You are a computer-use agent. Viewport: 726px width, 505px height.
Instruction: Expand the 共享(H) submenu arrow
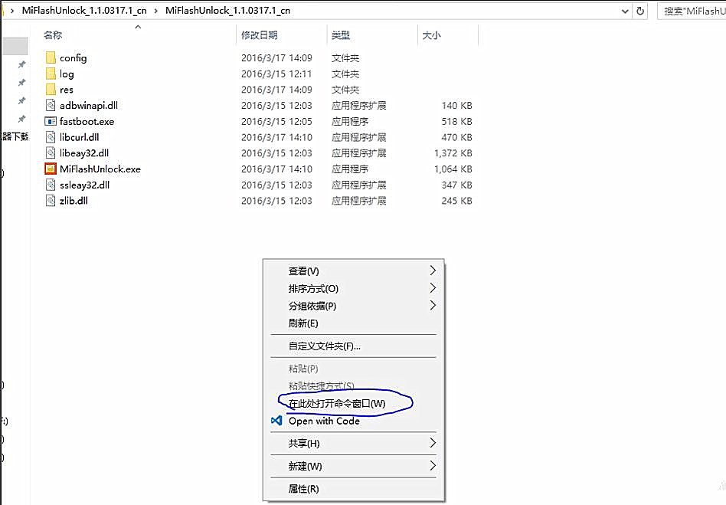[x=433, y=443]
